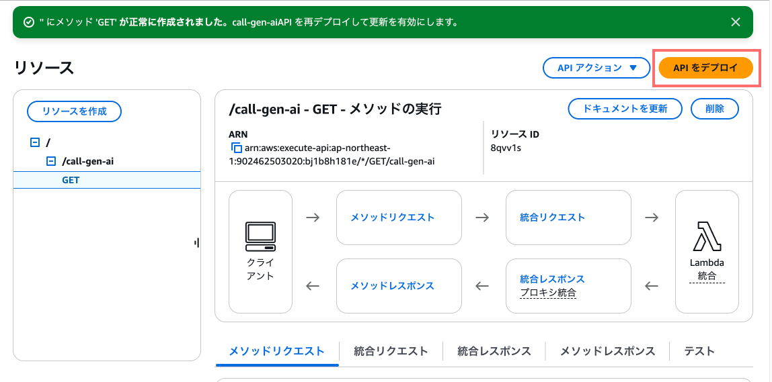
Task: Copy the ARN using copy icon
Action: point(236,148)
